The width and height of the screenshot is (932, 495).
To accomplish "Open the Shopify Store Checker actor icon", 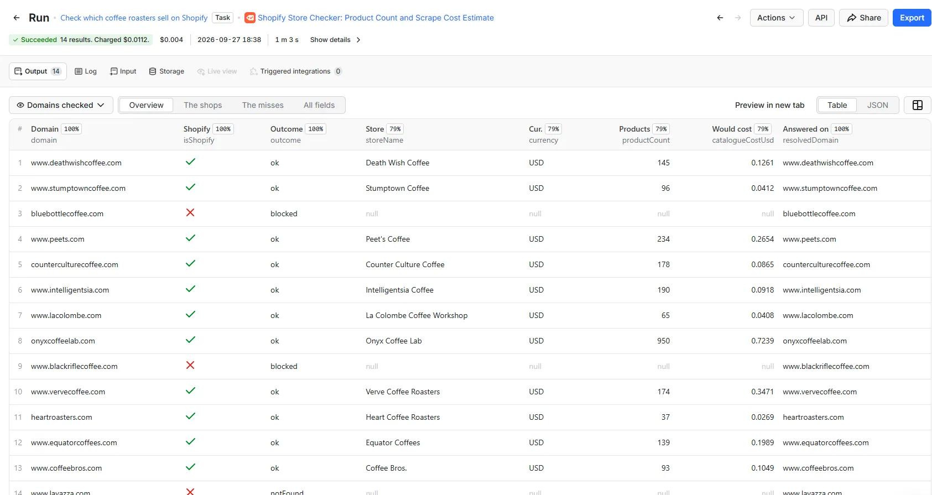I will pyautogui.click(x=250, y=18).
